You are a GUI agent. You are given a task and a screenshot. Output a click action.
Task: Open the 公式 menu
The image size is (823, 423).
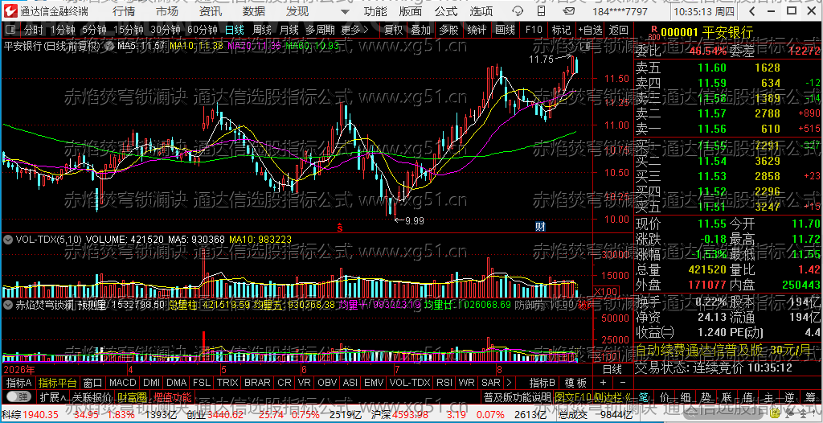[x=445, y=11]
